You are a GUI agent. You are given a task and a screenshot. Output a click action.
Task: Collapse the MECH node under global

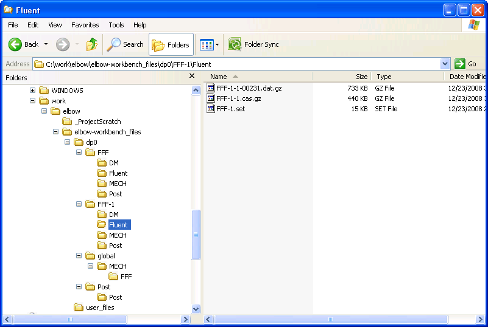[x=90, y=266]
